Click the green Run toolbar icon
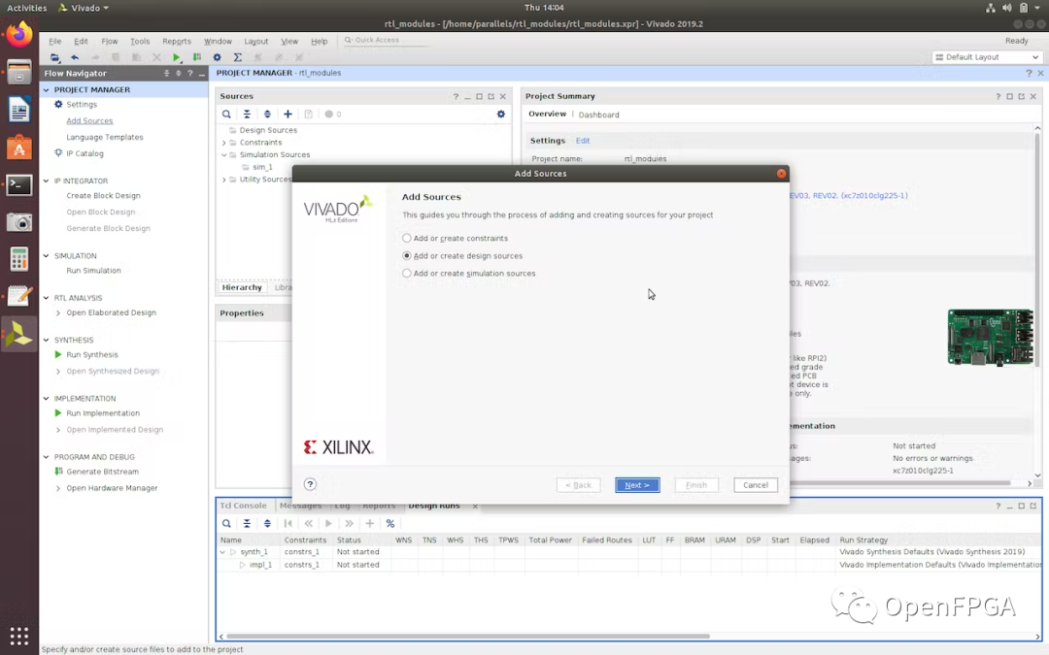This screenshot has height=655, width=1049. (x=176, y=57)
